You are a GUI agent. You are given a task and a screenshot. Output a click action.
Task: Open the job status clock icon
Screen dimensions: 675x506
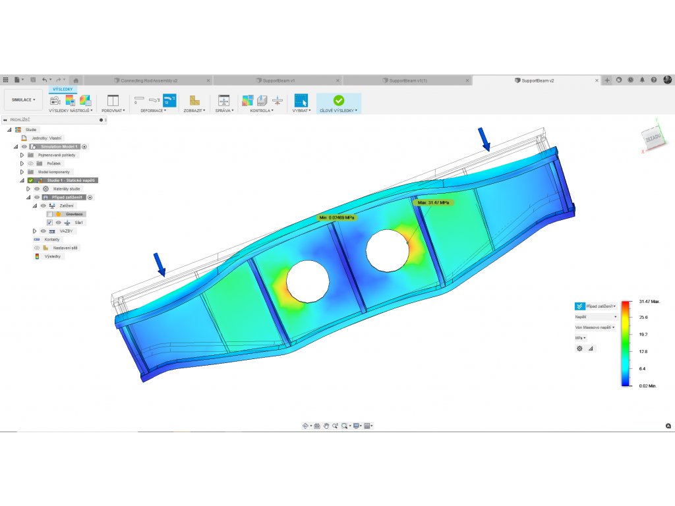click(630, 80)
